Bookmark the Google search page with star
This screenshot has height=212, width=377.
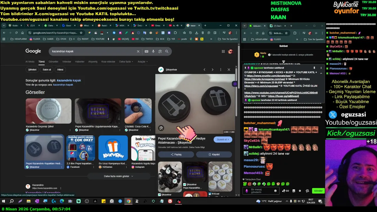(81, 33)
